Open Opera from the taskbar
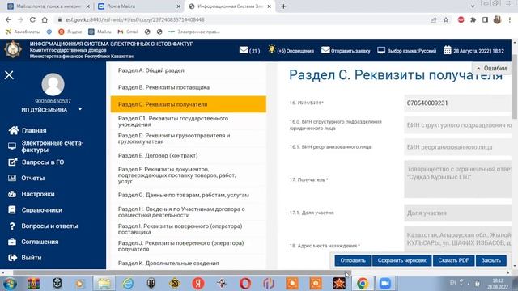 [x=245, y=284]
